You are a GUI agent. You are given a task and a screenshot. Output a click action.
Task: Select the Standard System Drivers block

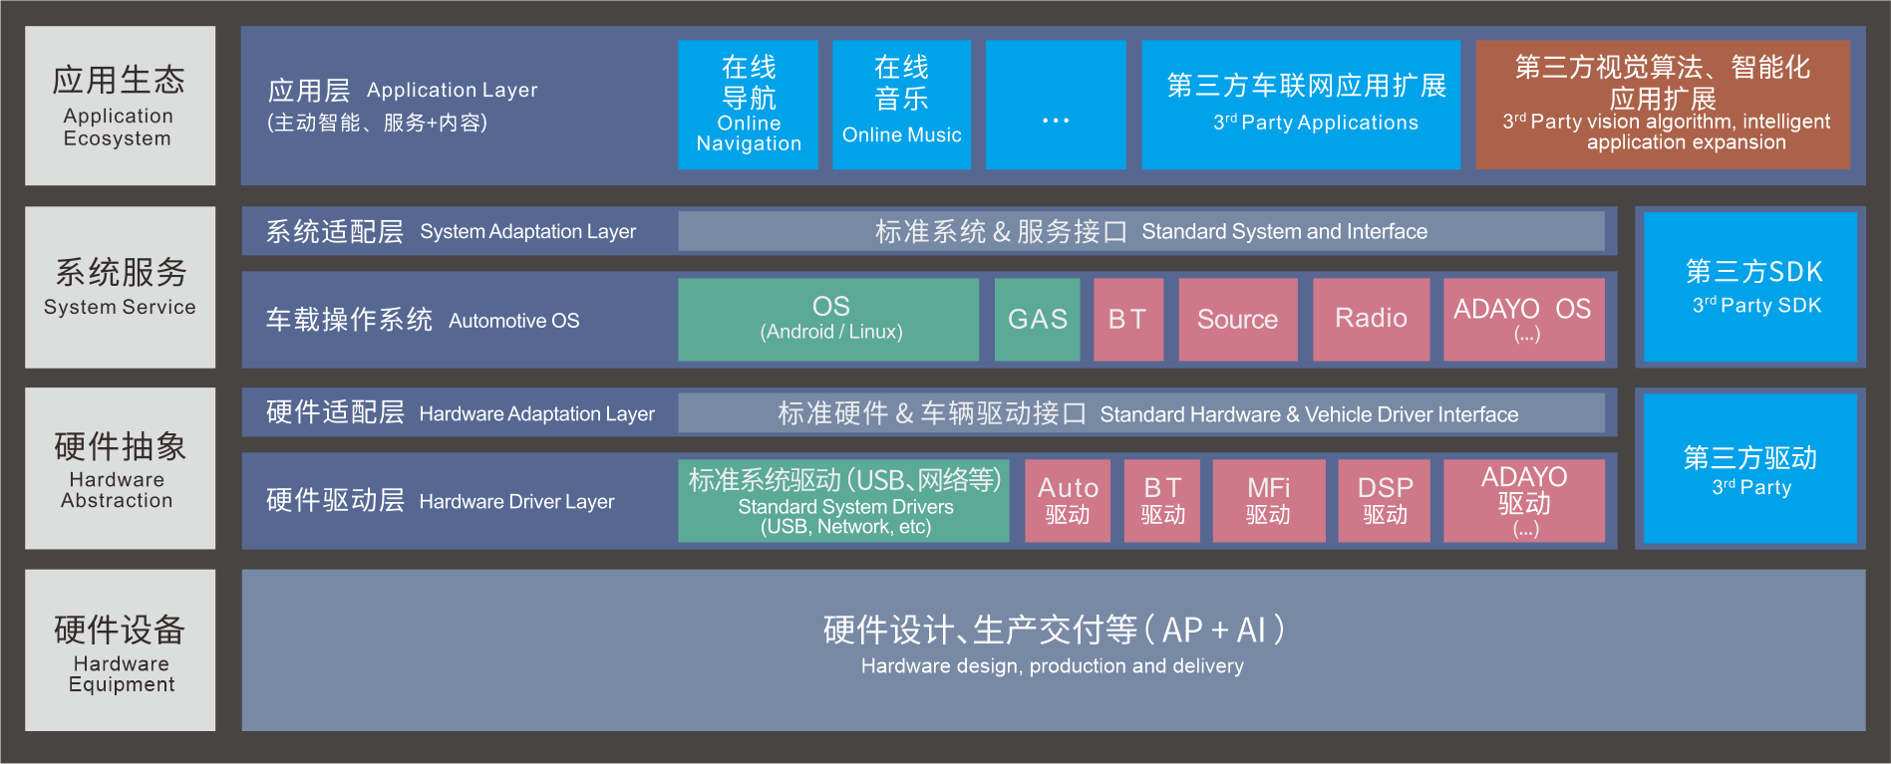pyautogui.click(x=843, y=500)
